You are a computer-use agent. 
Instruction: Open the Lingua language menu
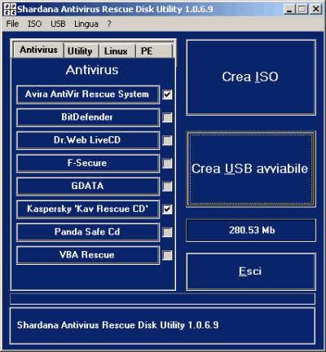(86, 24)
